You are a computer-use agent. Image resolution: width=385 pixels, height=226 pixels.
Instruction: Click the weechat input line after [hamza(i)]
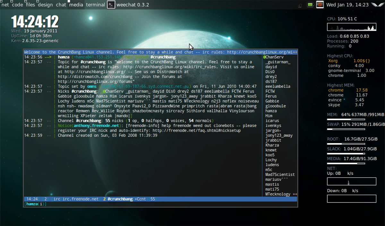pyautogui.click(x=172, y=204)
